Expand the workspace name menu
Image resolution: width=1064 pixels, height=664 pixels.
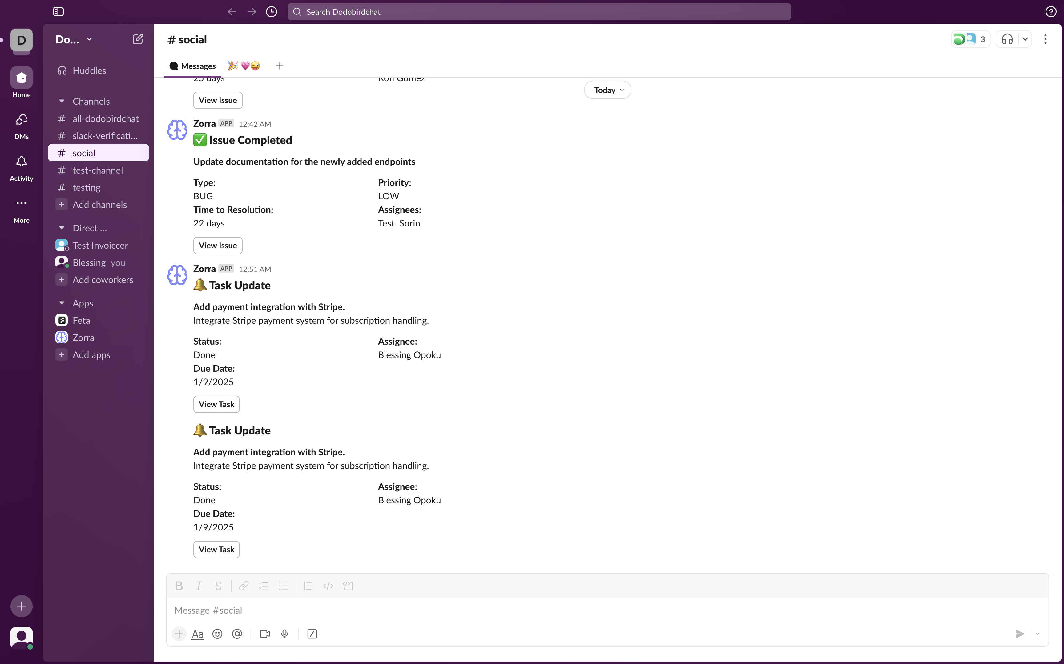click(x=74, y=39)
